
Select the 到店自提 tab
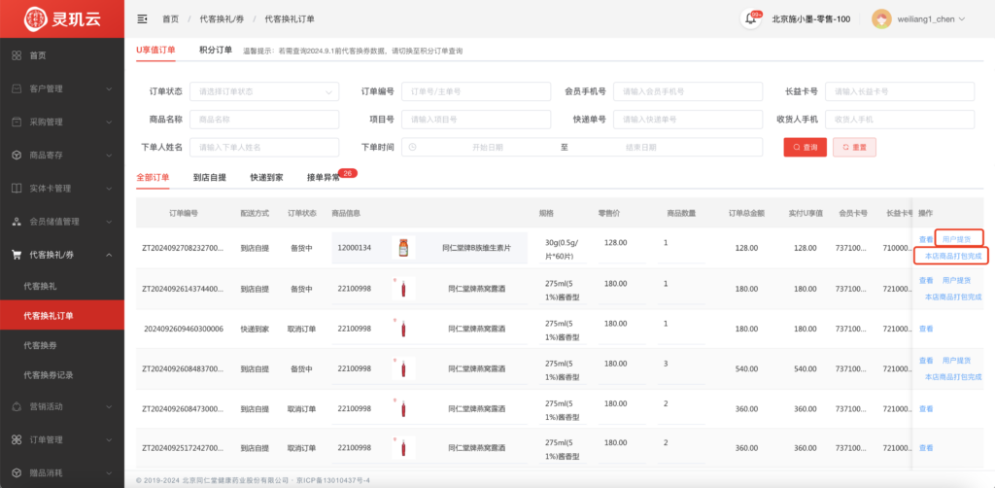pos(210,177)
